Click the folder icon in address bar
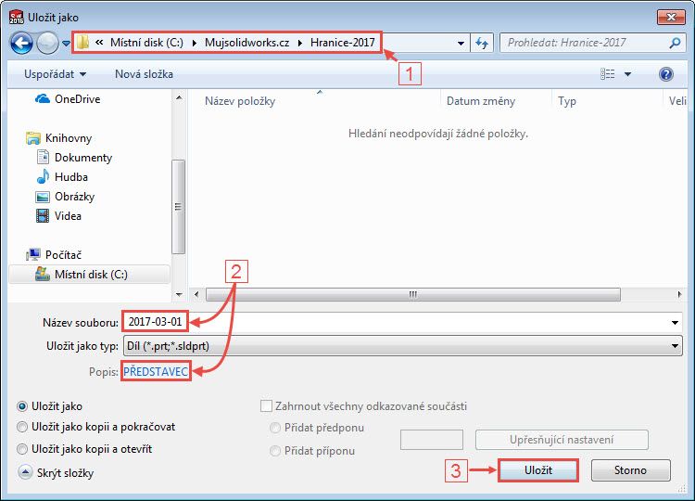695x501 pixels. [x=82, y=43]
